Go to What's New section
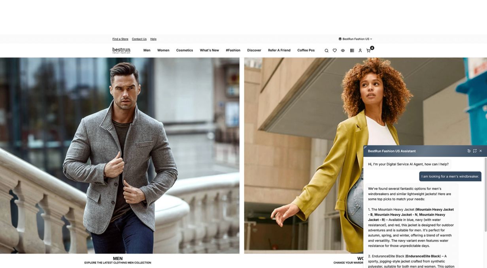 click(x=209, y=50)
